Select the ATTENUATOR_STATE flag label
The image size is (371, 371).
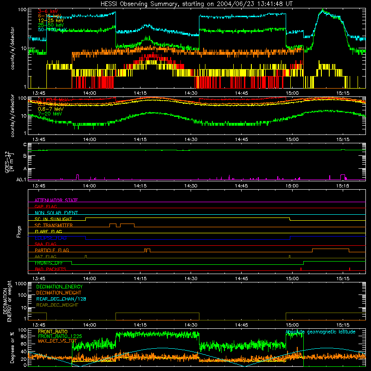click(56, 200)
